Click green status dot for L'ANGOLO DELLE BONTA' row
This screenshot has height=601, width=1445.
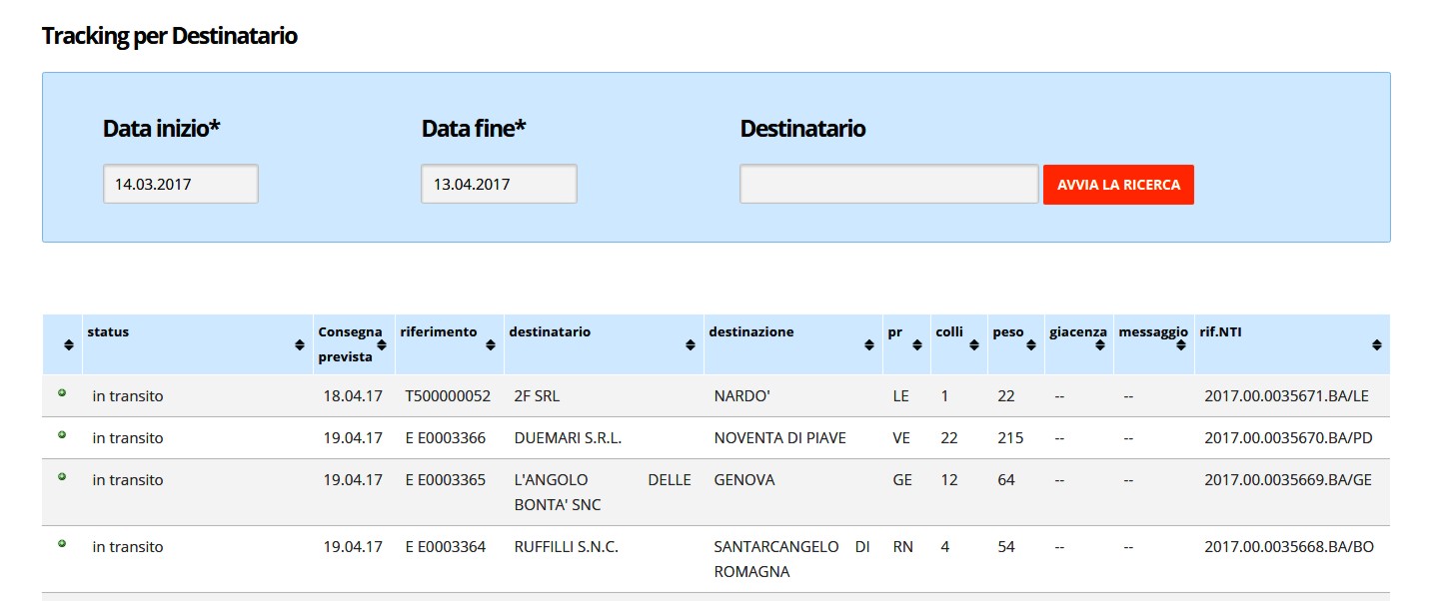coord(62,477)
